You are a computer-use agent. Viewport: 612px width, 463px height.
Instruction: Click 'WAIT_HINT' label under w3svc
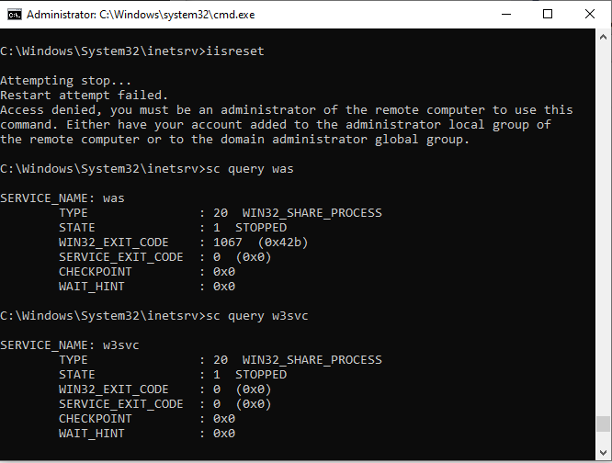pos(91,434)
